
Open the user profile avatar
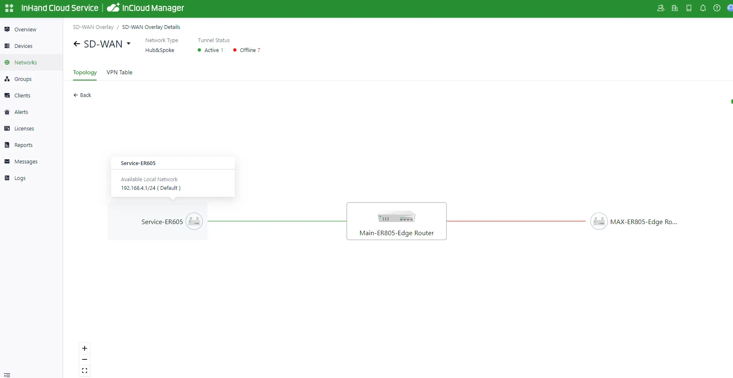730,8
